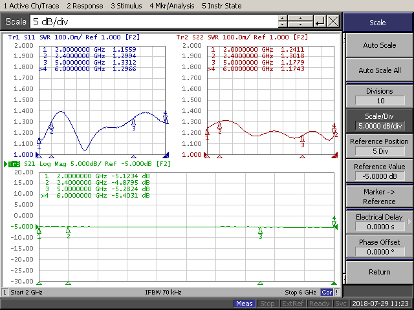This screenshot has height=310, width=414.
Task: Click the Divisions value field 10
Action: (x=380, y=101)
